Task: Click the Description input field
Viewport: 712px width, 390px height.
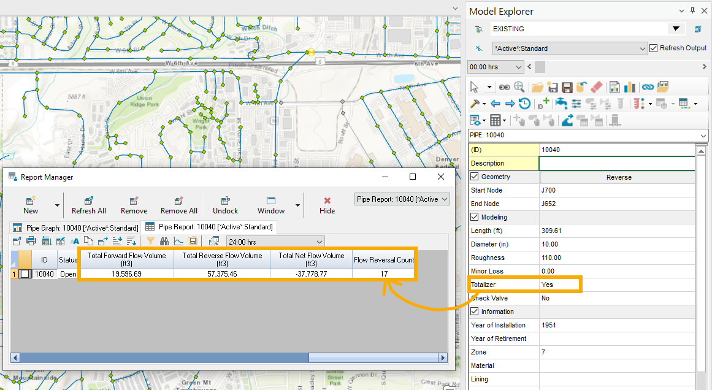Action: [617, 164]
